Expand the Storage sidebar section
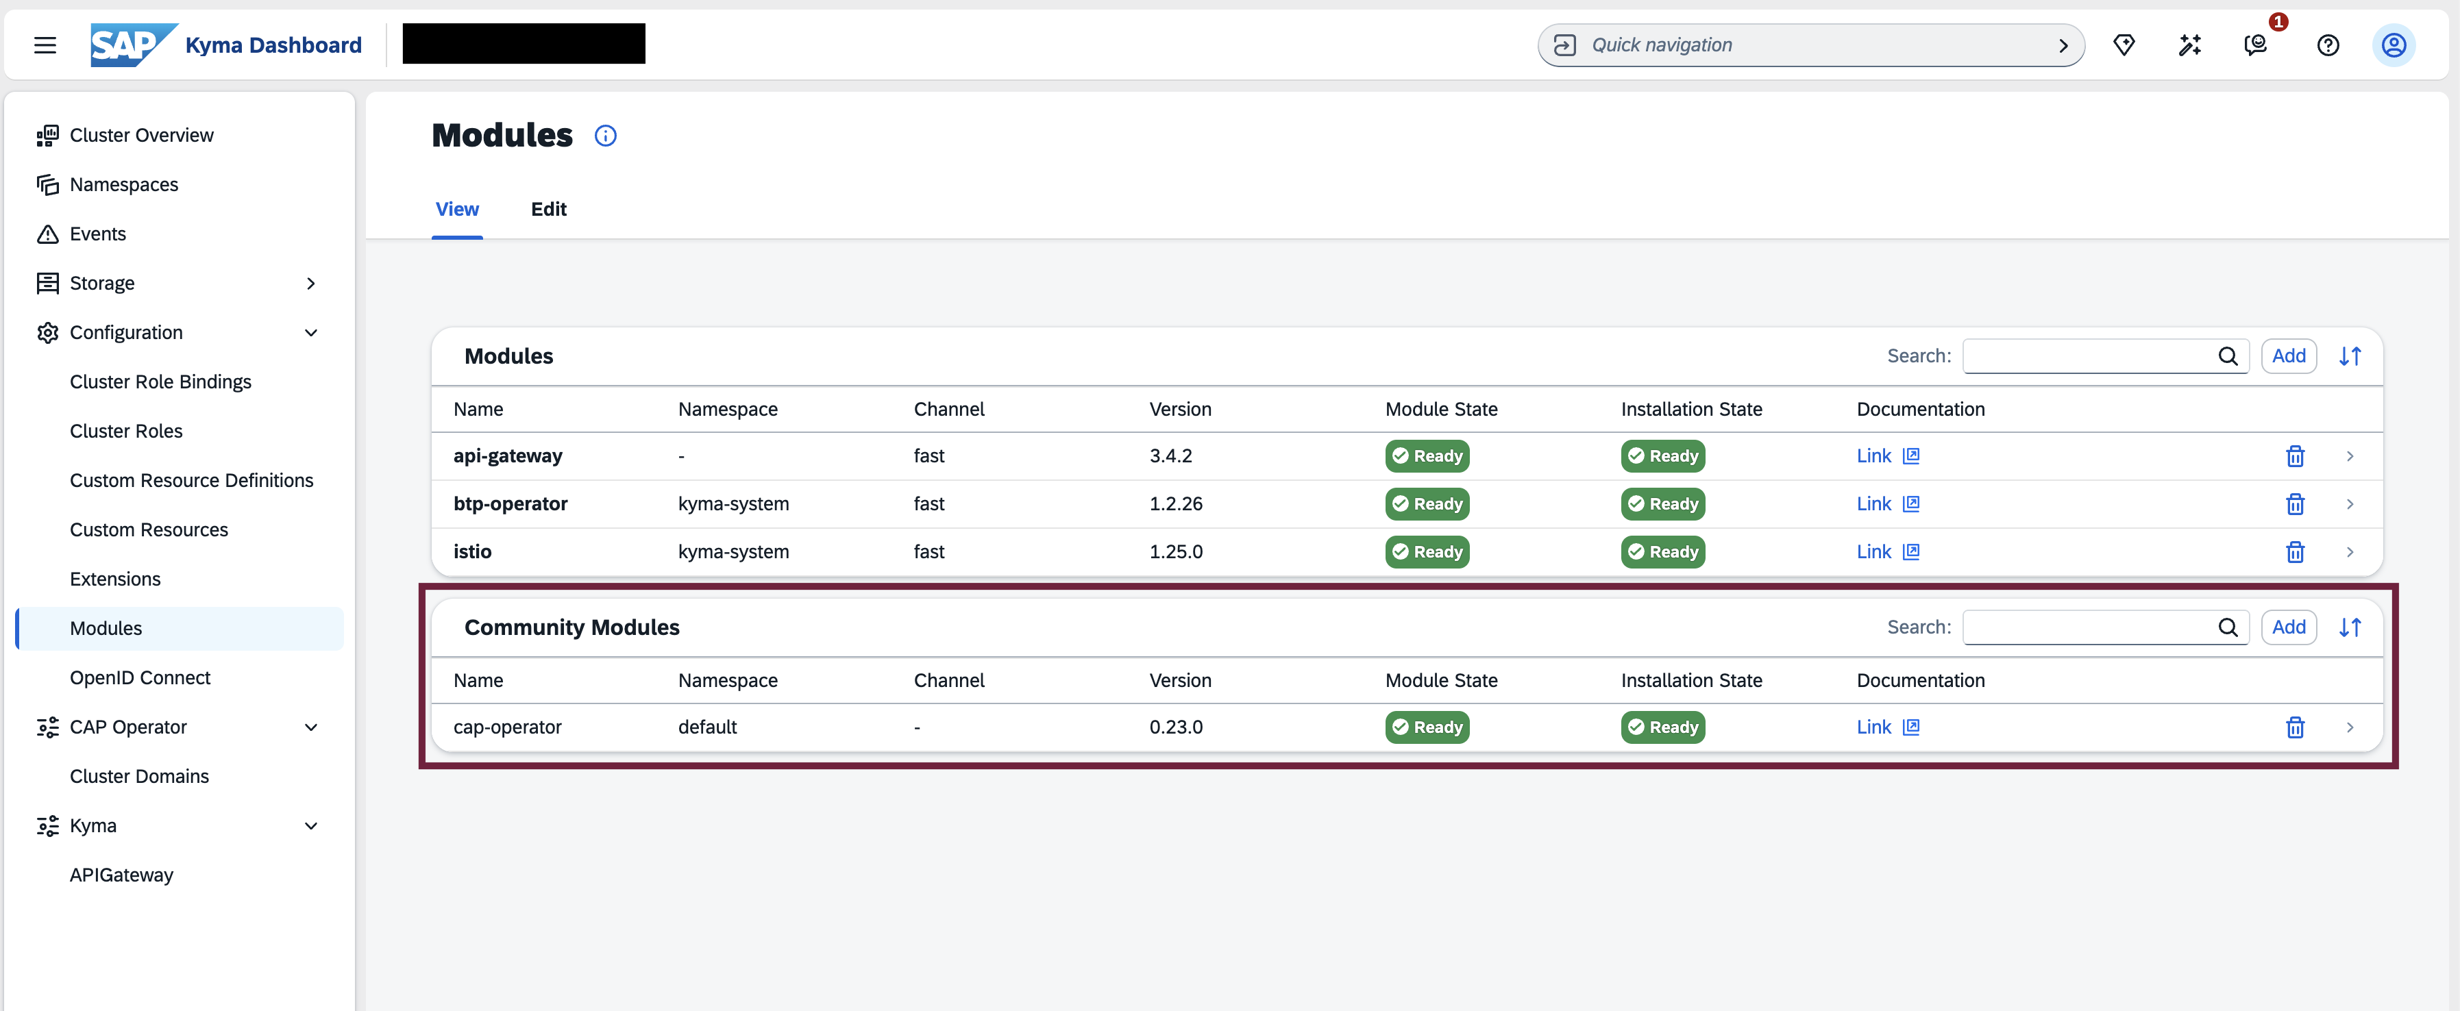Image resolution: width=2460 pixels, height=1011 pixels. click(310, 284)
